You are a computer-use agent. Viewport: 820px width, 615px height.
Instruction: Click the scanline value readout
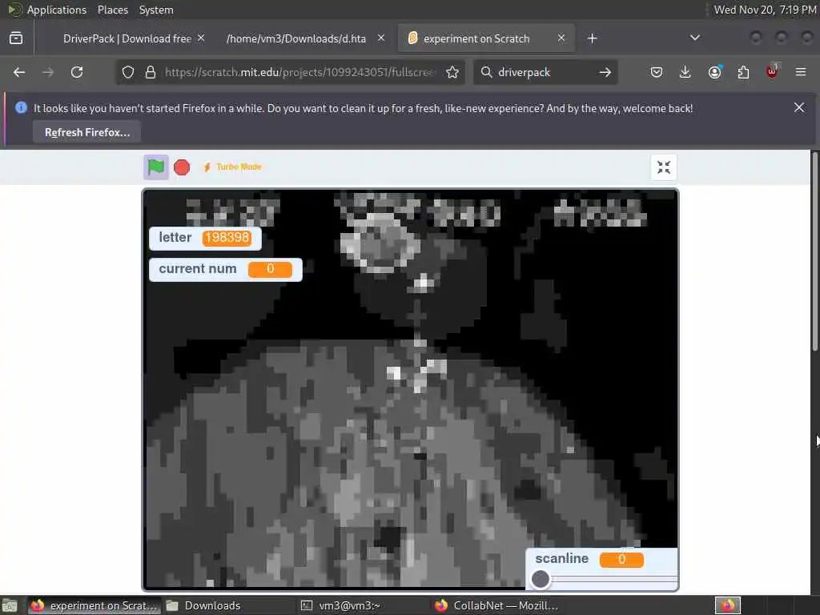621,560
